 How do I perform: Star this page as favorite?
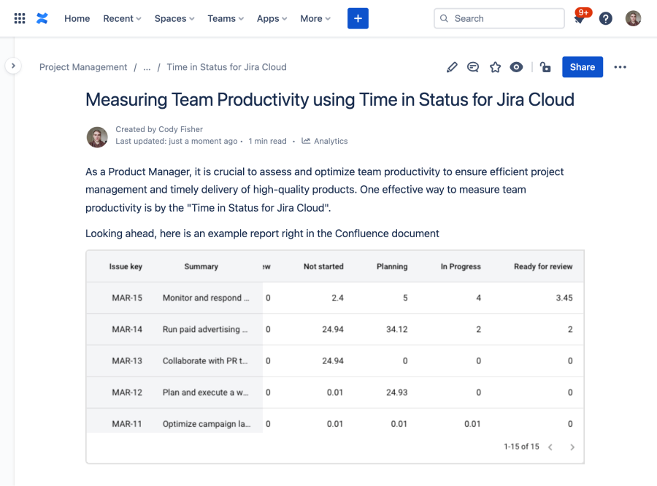pos(495,67)
